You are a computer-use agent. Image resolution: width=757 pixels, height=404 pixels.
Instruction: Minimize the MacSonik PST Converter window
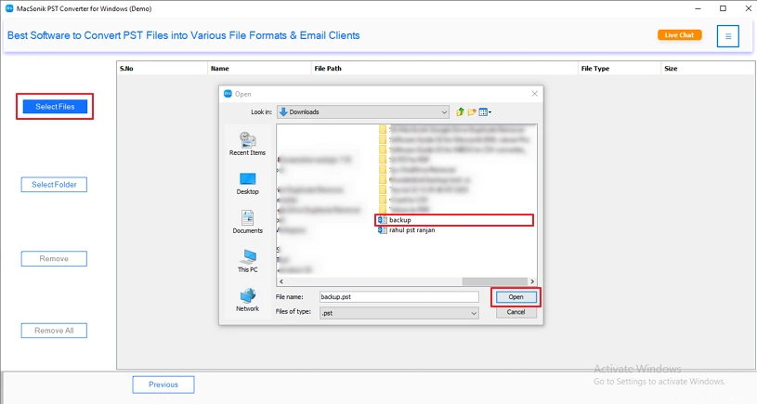698,8
